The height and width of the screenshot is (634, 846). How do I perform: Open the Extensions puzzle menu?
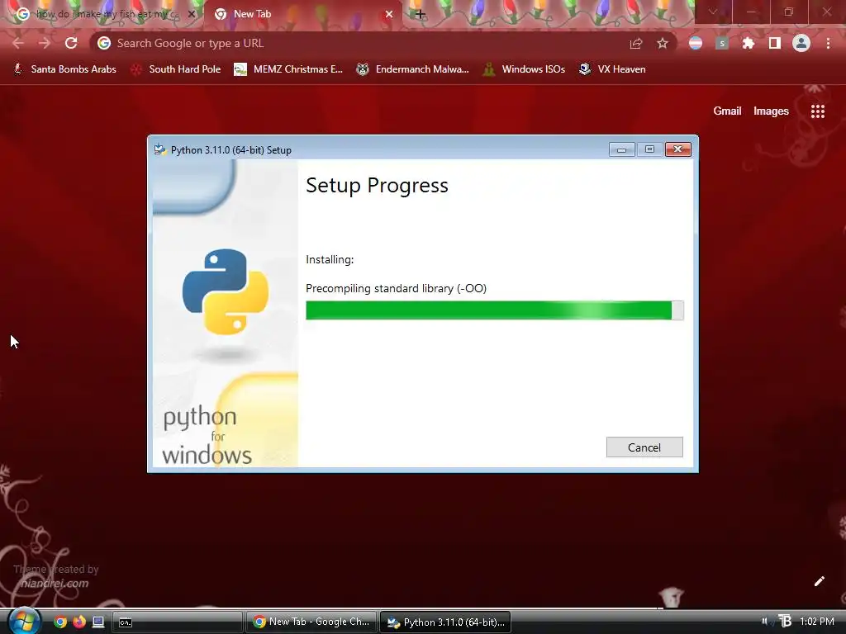(749, 43)
